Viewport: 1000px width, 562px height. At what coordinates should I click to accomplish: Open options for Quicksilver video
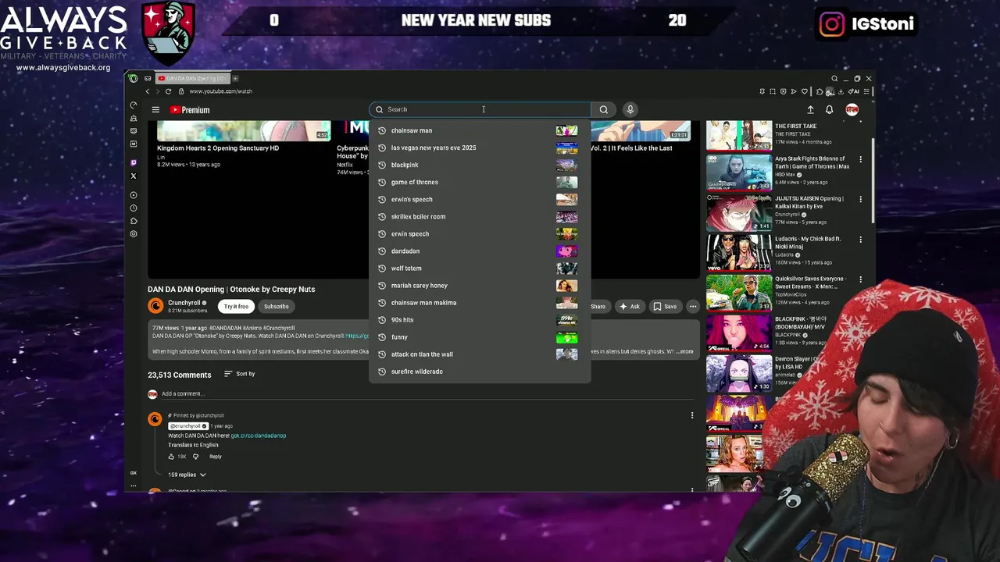coord(860,279)
